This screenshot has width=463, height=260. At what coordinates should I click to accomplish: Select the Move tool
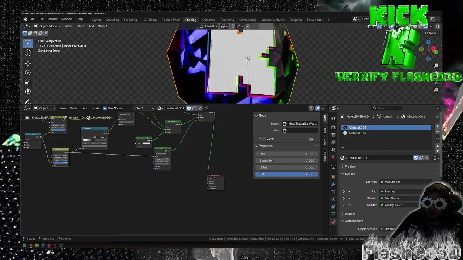(28, 64)
